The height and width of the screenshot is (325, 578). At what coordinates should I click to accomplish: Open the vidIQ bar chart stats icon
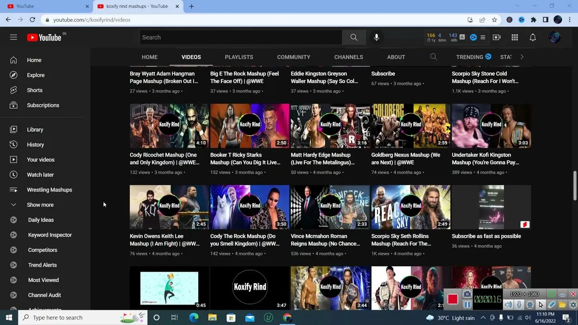click(x=462, y=37)
